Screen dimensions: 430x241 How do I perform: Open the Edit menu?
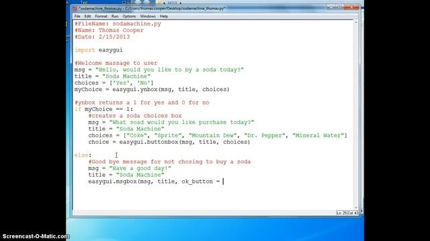[x=87, y=16]
